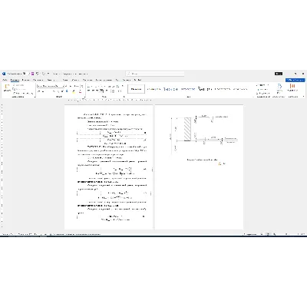Click the Find option in the Editing group
307x307 pixels.
[262, 85]
